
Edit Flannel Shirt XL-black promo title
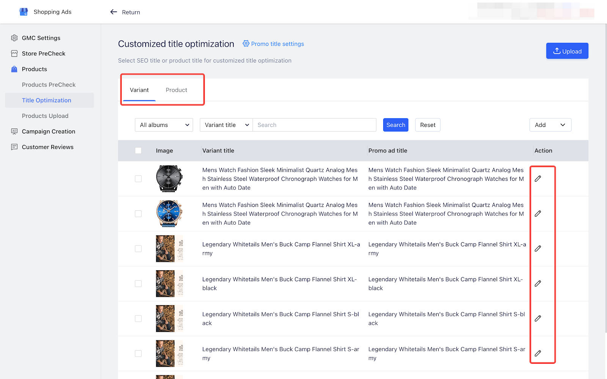[538, 283]
